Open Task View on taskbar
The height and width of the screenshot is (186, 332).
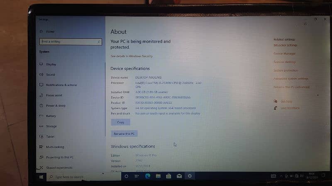pos(137,176)
